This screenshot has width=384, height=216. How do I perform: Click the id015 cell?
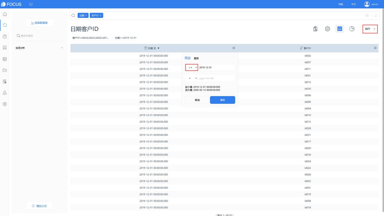pos(308,122)
